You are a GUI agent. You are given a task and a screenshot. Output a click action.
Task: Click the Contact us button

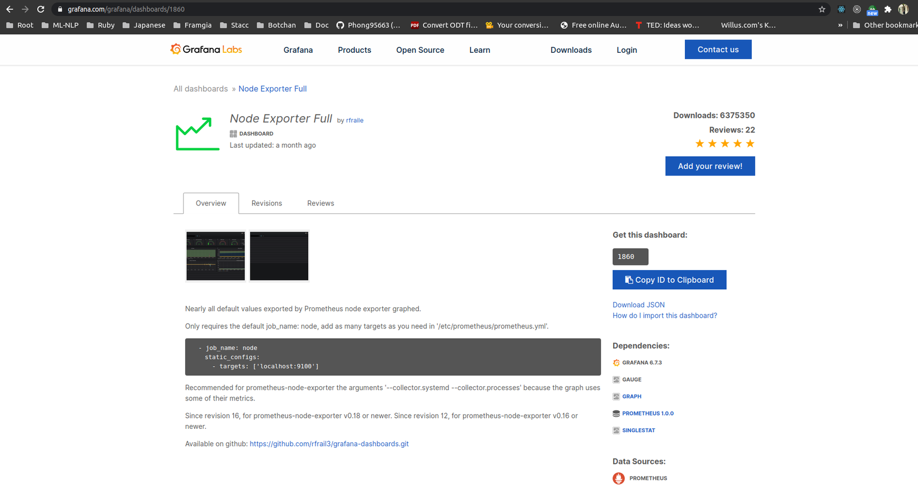[718, 49]
